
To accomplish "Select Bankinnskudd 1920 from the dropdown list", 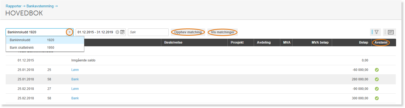I will (x=45, y=40).
